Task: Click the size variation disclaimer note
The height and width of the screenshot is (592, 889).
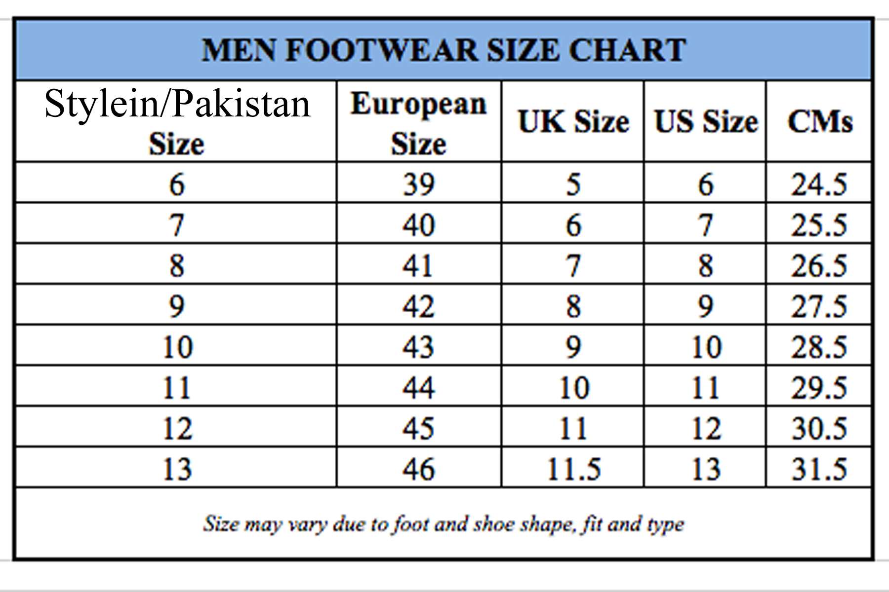Action: [x=444, y=524]
